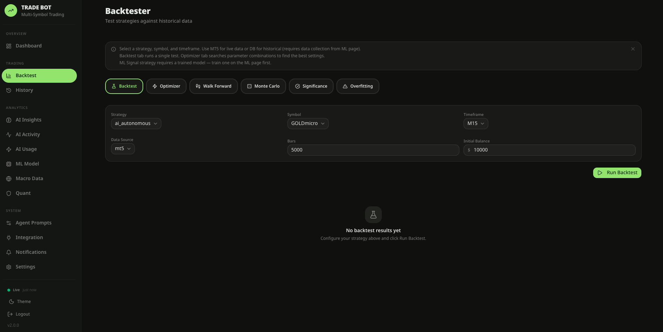Click the flask icon on Backtest tab
Screen dimensions: 663x332
pos(114,86)
